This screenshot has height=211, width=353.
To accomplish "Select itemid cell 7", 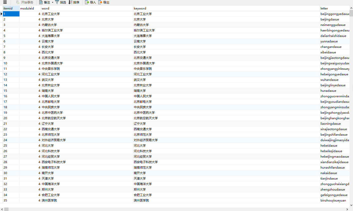I will (x=11, y=47).
